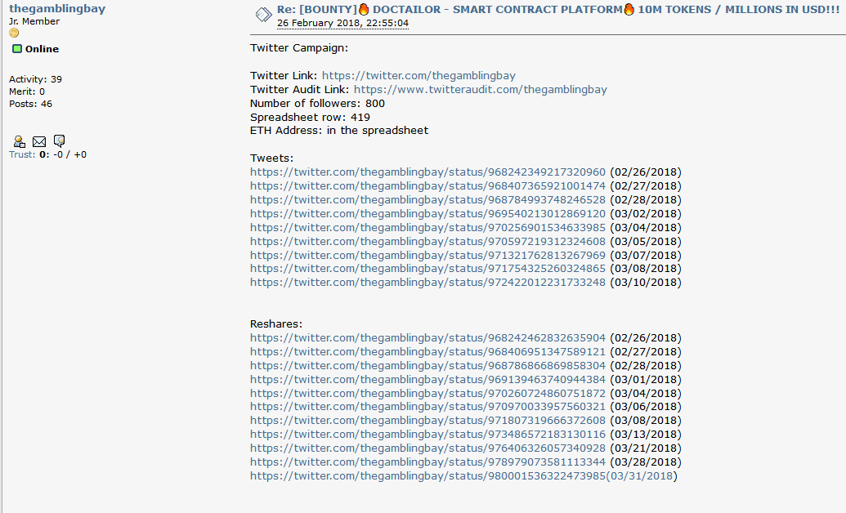Click the gold activity coin under Jr. Member

pyautogui.click(x=14, y=33)
